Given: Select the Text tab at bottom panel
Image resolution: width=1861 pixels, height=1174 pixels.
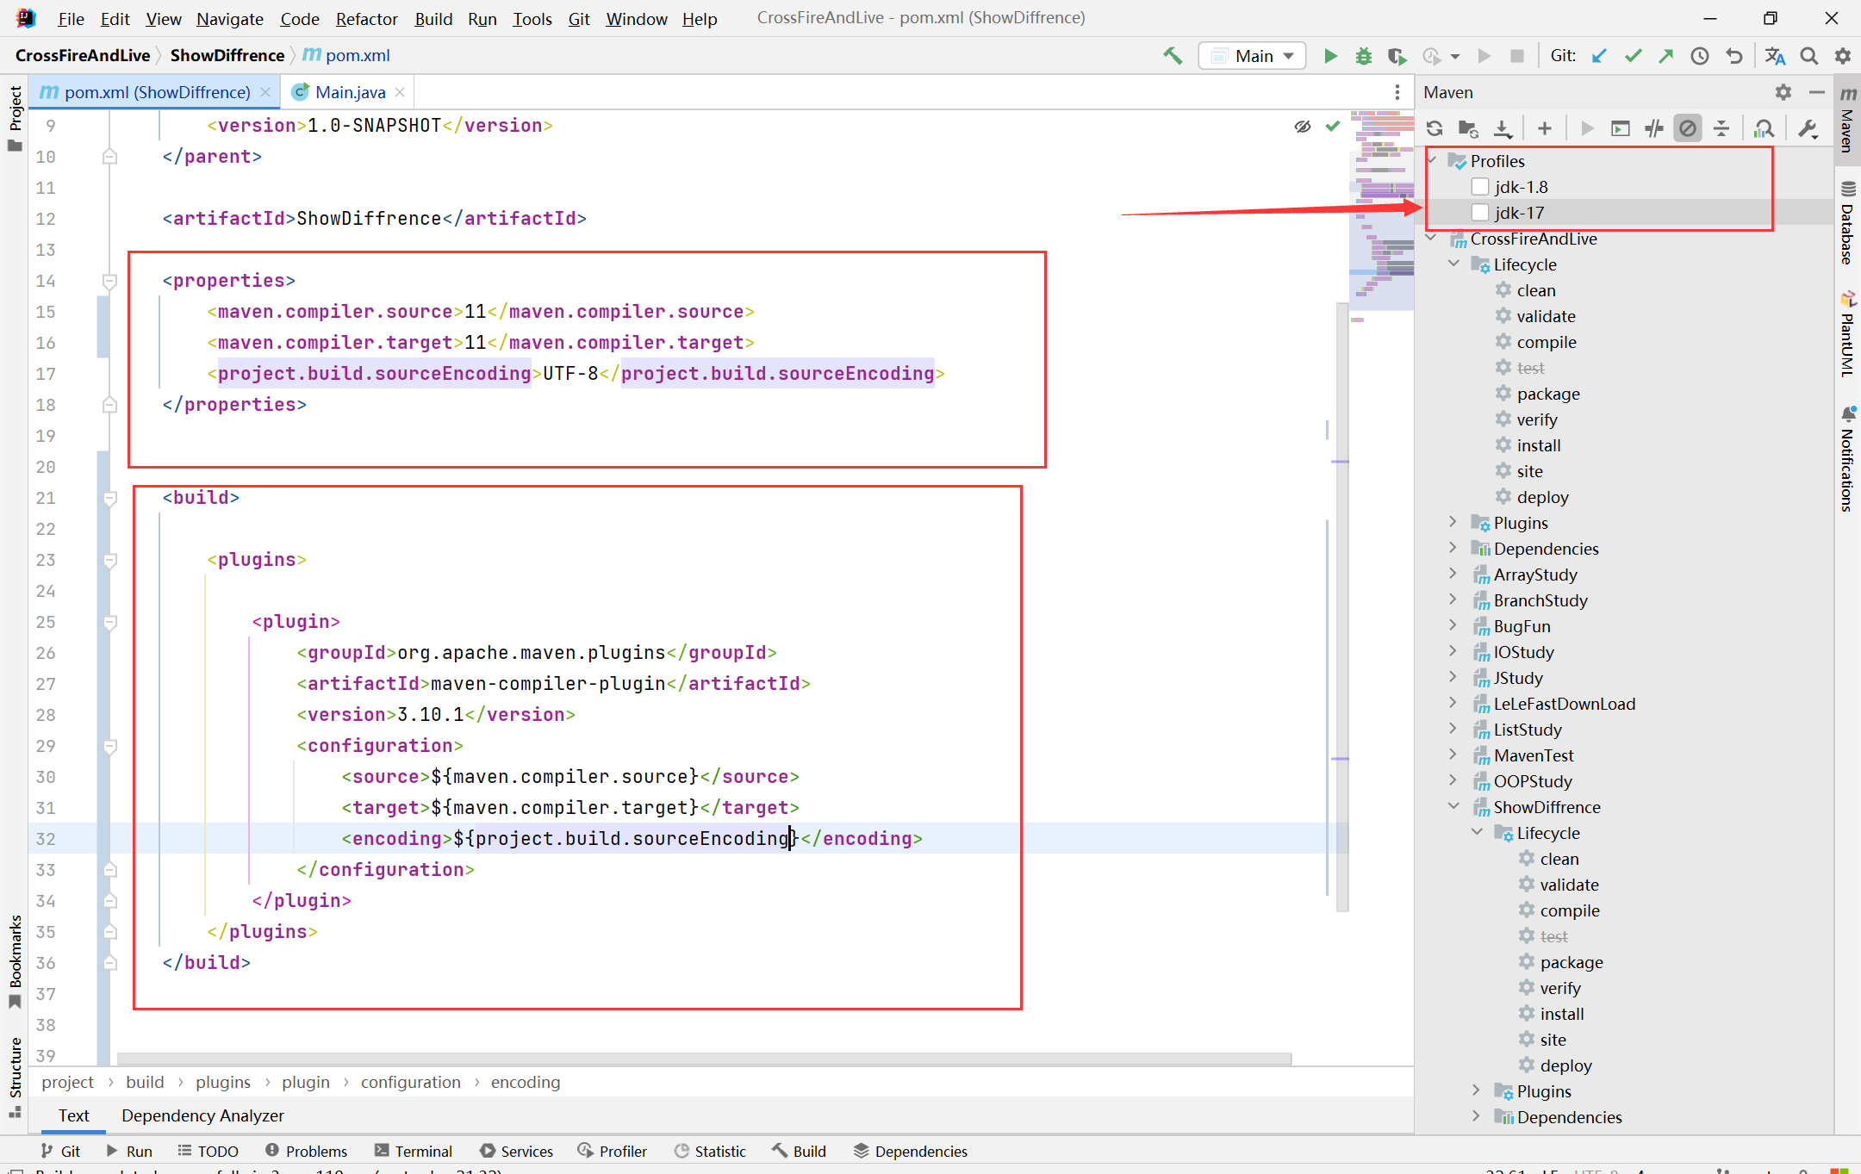Looking at the screenshot, I should 73,1115.
